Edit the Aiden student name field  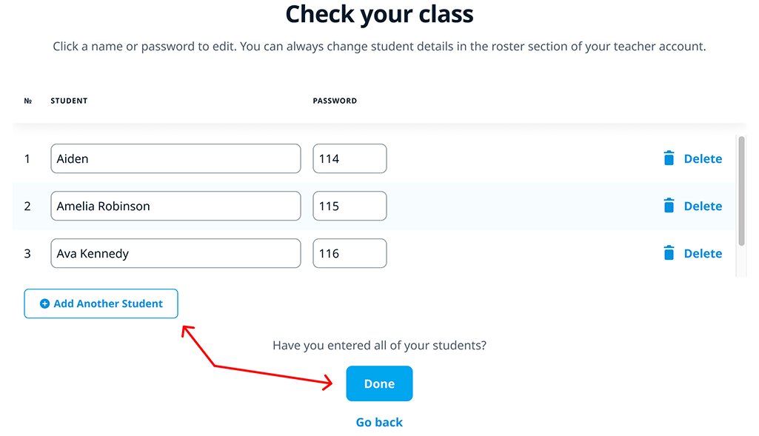pos(175,158)
